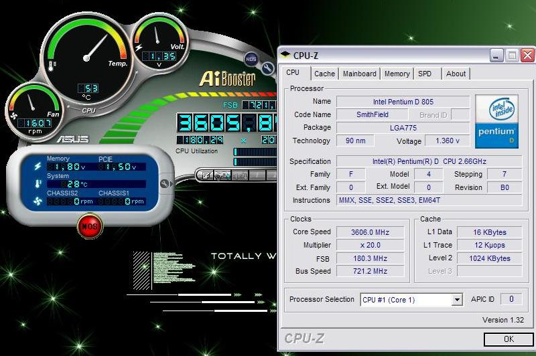The image size is (536, 356).
Task: Click the Multiplier value x 20.0
Action: (371, 245)
